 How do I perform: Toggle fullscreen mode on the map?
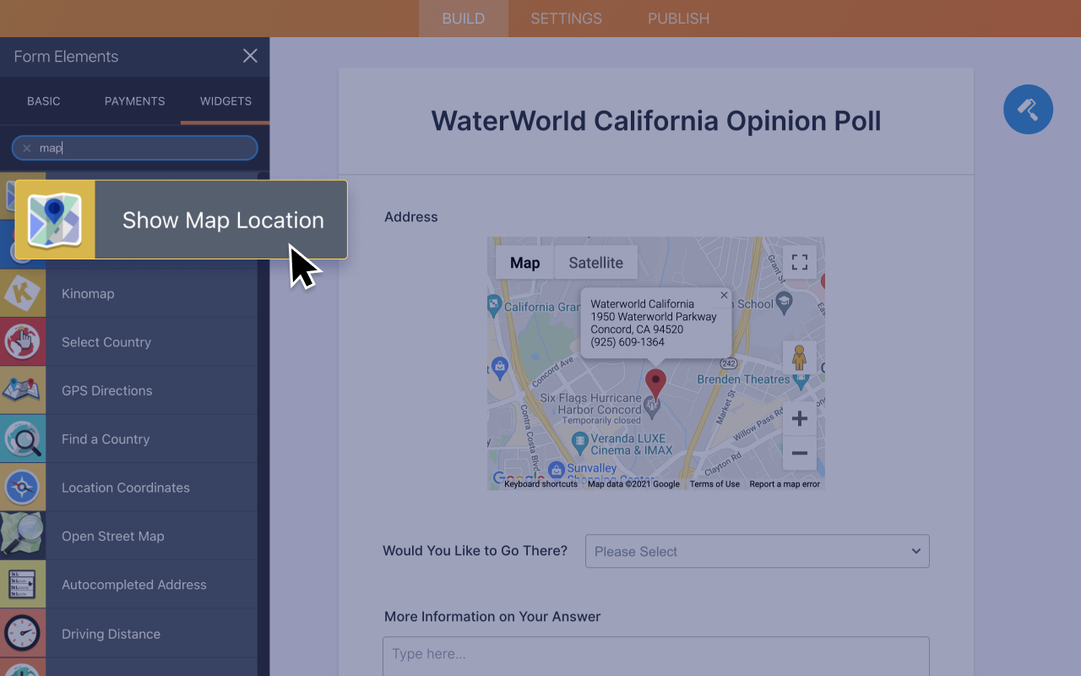[x=799, y=262]
